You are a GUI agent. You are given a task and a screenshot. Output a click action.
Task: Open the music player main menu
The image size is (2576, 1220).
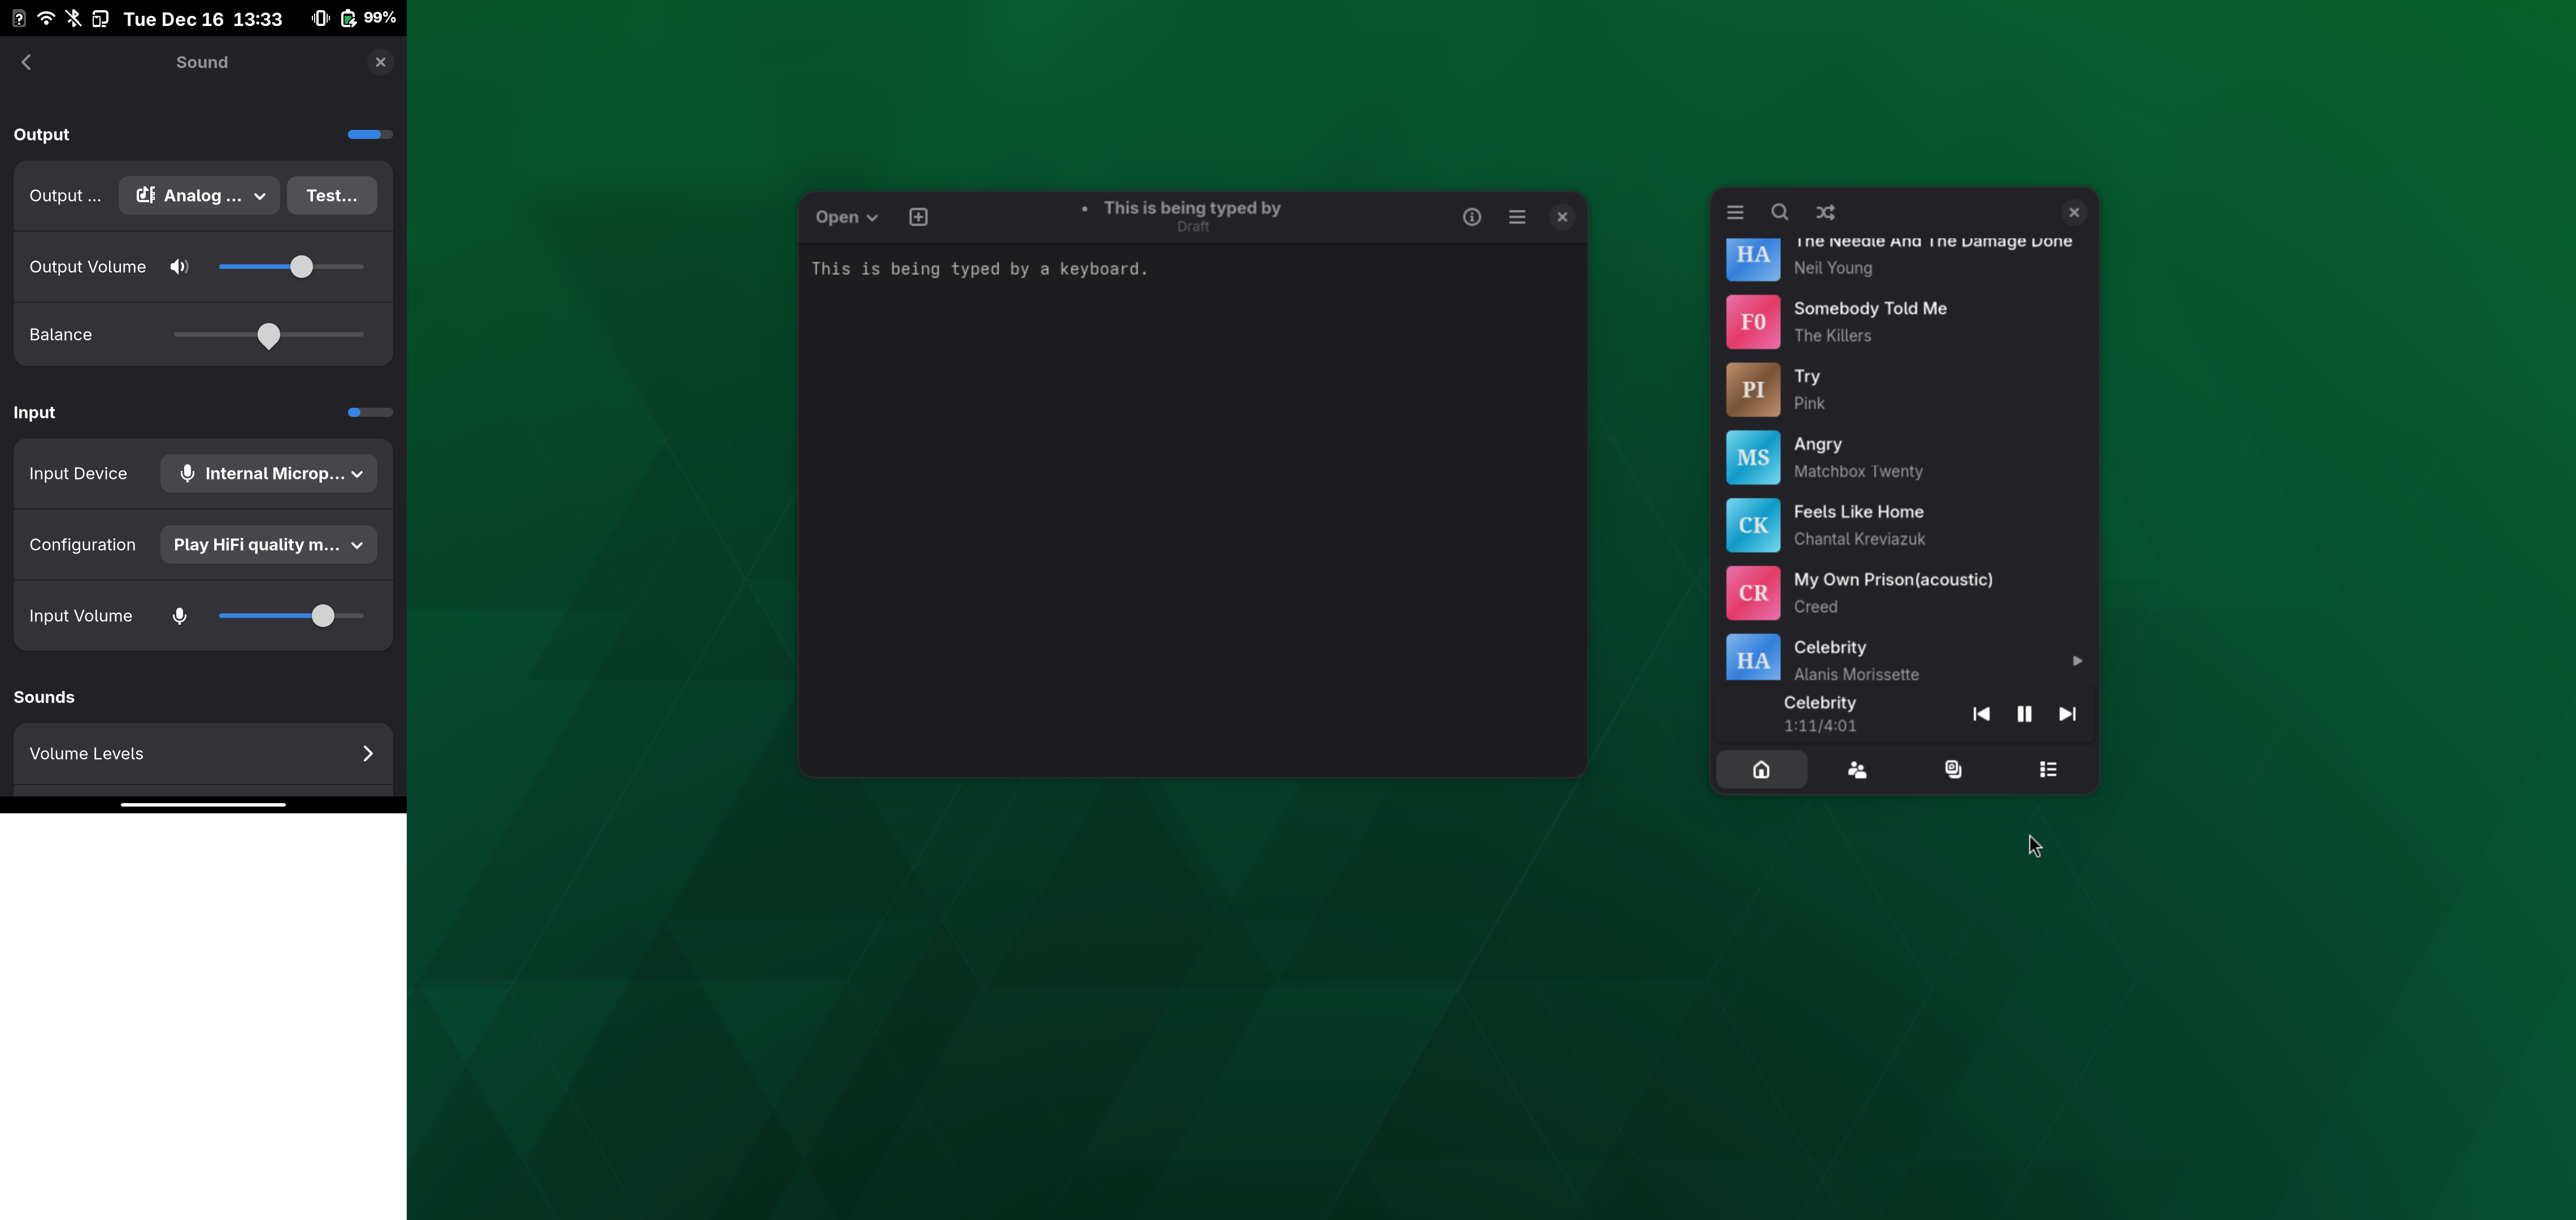(x=1735, y=212)
